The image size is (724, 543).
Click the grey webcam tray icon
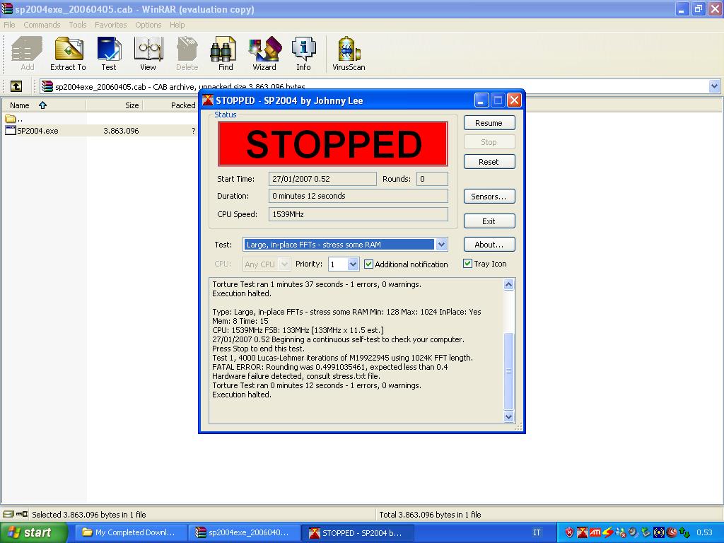tap(633, 532)
